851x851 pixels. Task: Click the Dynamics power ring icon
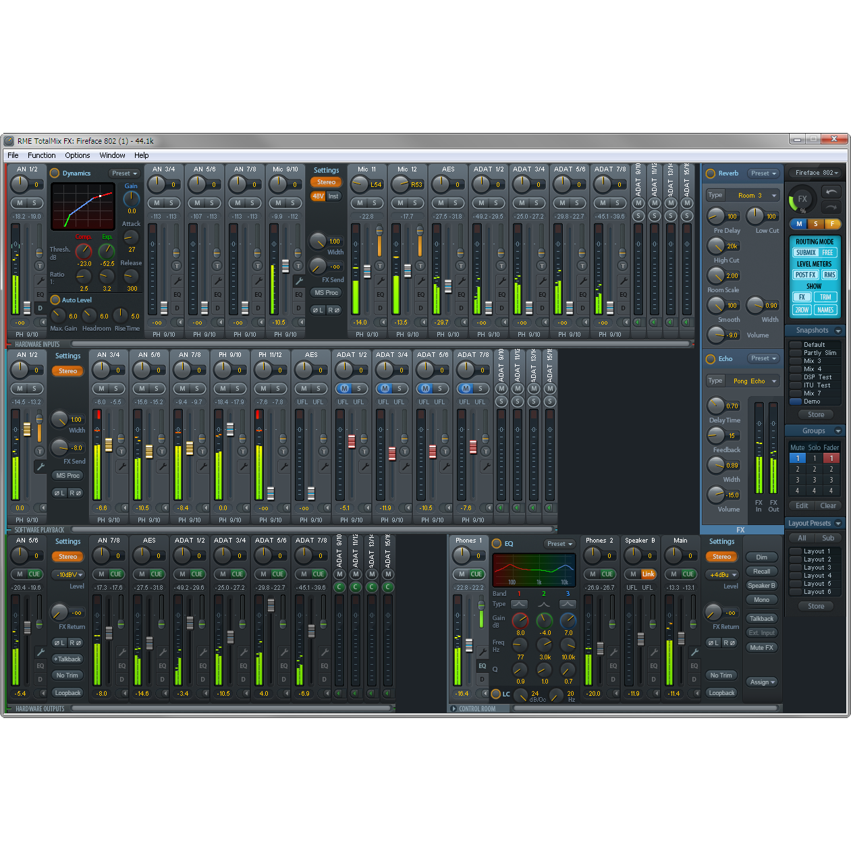point(55,173)
